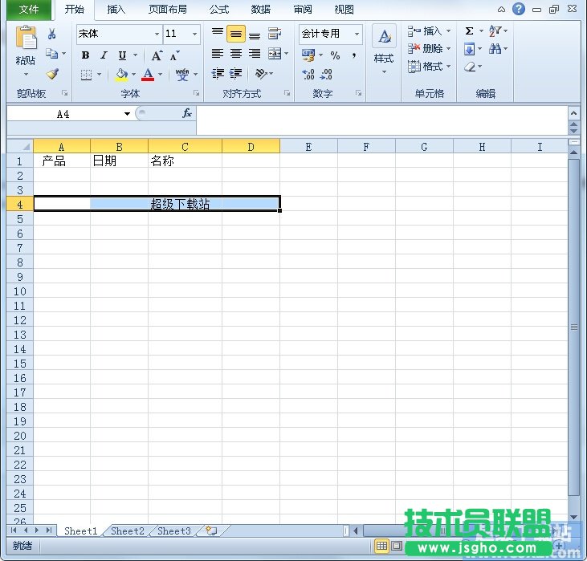Screen dimensions: 587x561
Task: Switch to the 页面布局 tab
Action: (x=168, y=10)
